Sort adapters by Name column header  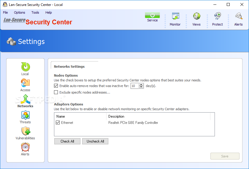(80, 116)
